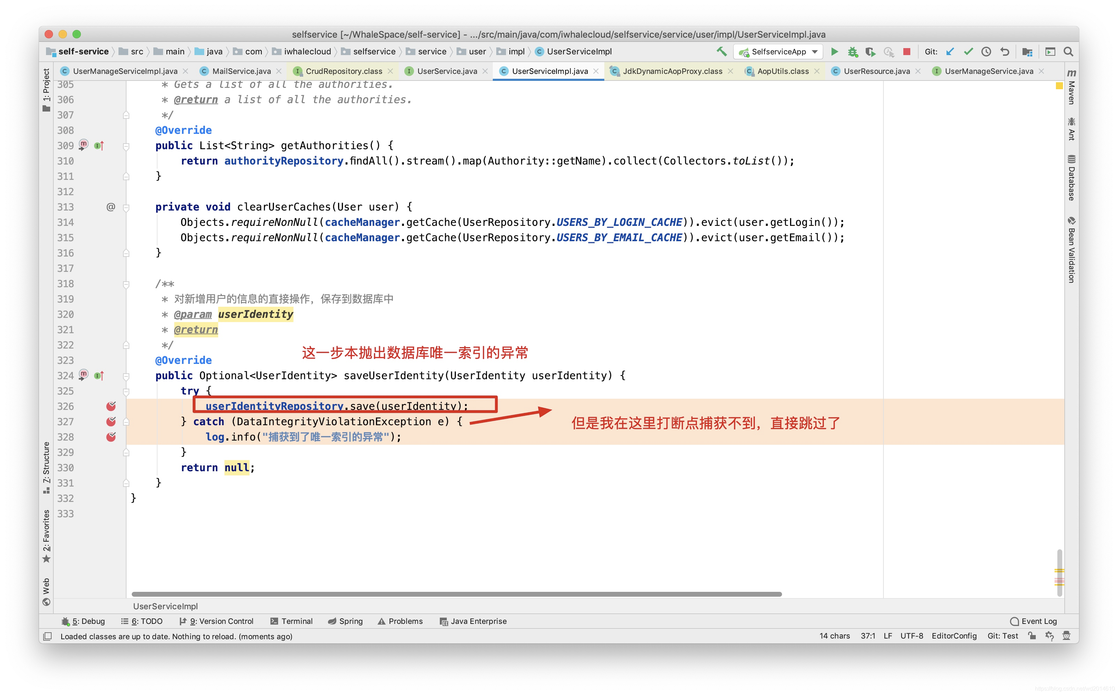Click Git commit checkmark icon
The image size is (1118, 695).
(x=968, y=52)
